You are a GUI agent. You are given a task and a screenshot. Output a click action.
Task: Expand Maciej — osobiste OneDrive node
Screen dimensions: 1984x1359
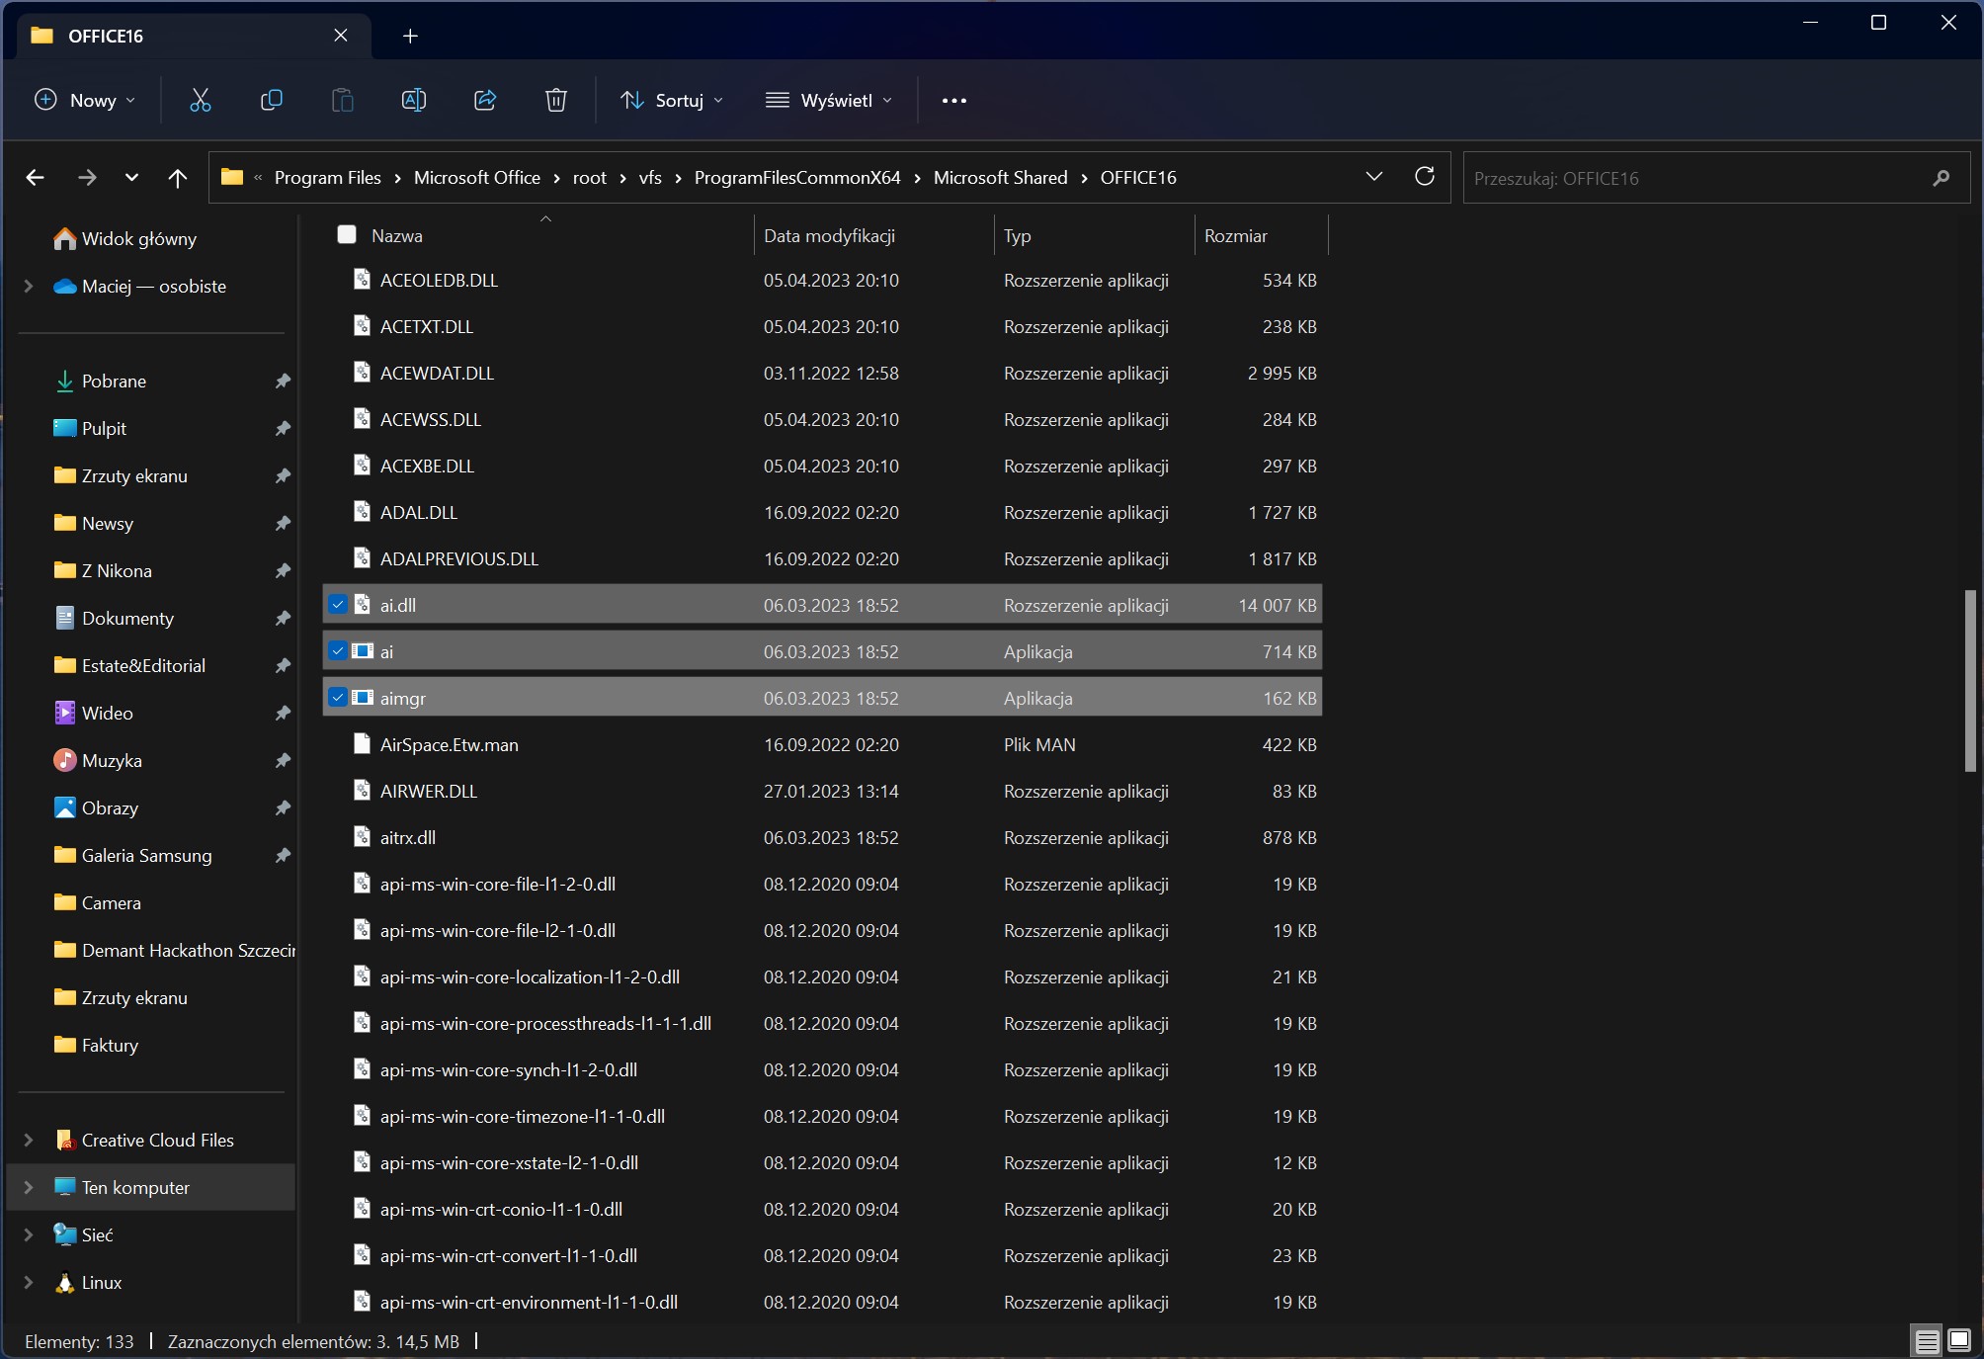click(29, 286)
